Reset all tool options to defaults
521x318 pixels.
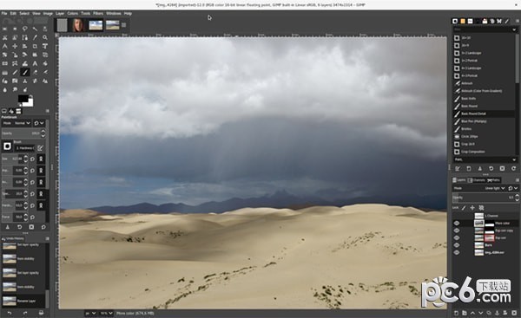[43, 227]
